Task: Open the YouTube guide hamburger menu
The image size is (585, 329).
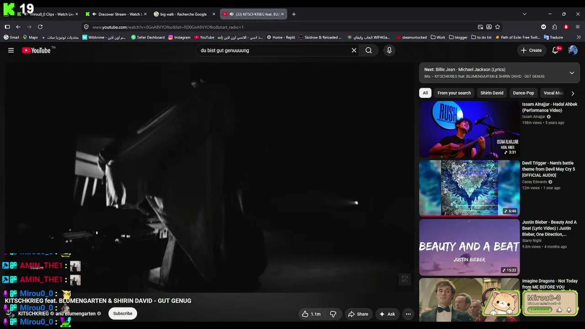Action: point(11,50)
